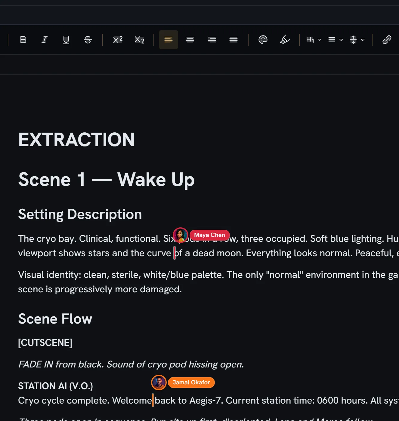Justify the text alignment
Image resolution: width=399 pixels, height=421 pixels.
234,40
